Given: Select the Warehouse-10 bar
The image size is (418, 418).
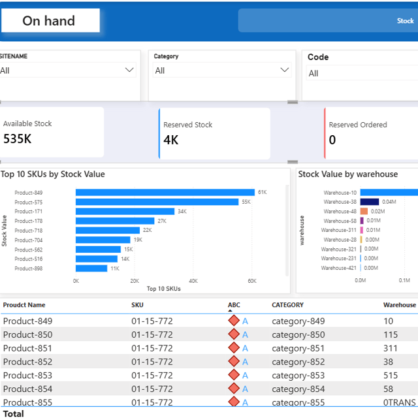Looking at the screenshot, I should (389, 193).
